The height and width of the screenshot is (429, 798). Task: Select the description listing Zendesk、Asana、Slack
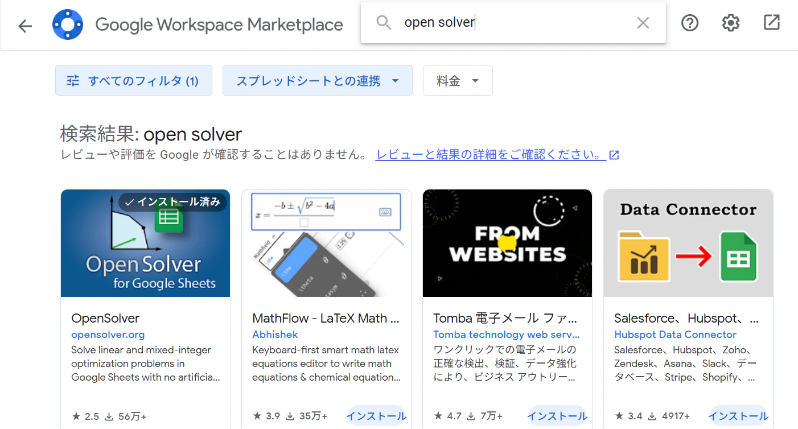[x=686, y=364]
